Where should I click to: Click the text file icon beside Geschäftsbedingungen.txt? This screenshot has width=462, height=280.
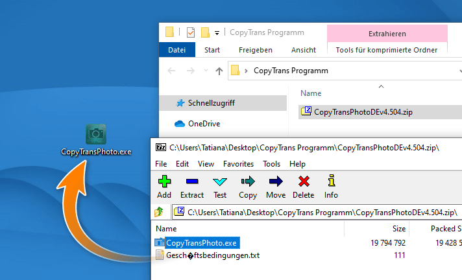pos(160,255)
